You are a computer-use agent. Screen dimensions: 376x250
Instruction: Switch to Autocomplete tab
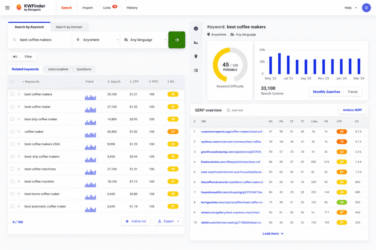[58, 69]
